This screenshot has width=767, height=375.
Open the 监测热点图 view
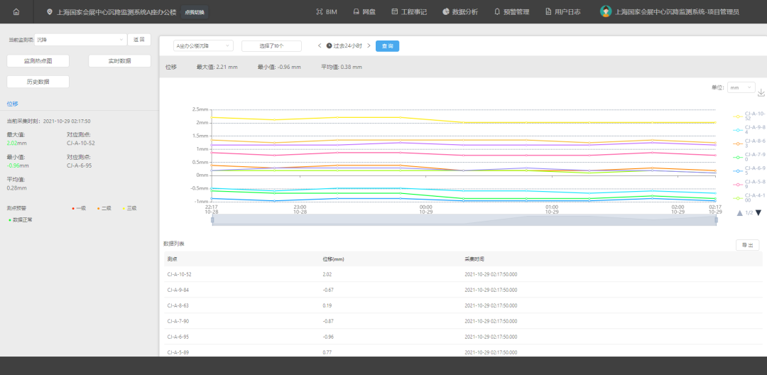point(38,61)
